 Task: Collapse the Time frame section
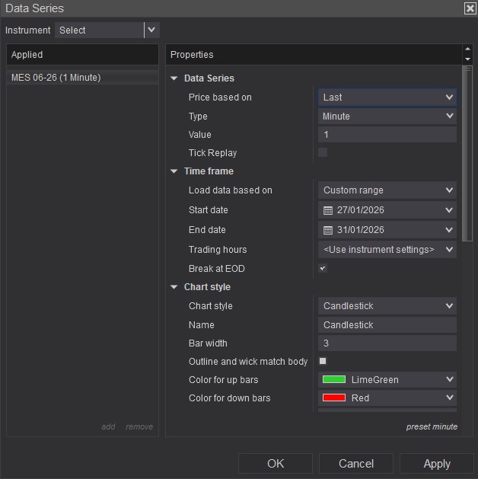point(174,171)
